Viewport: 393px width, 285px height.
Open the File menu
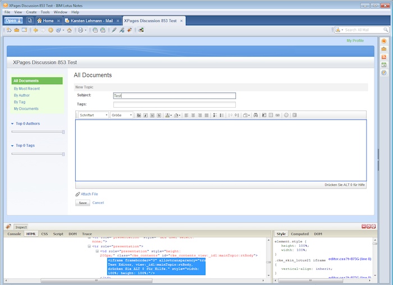click(x=7, y=12)
